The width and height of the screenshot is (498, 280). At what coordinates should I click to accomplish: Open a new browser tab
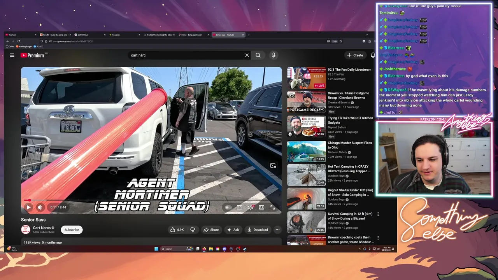pos(249,35)
